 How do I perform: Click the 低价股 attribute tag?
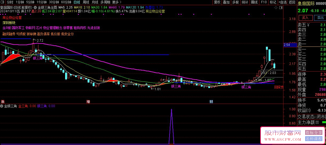(x=55, y=34)
